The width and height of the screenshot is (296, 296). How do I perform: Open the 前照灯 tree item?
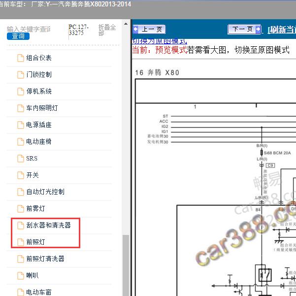click(x=35, y=242)
